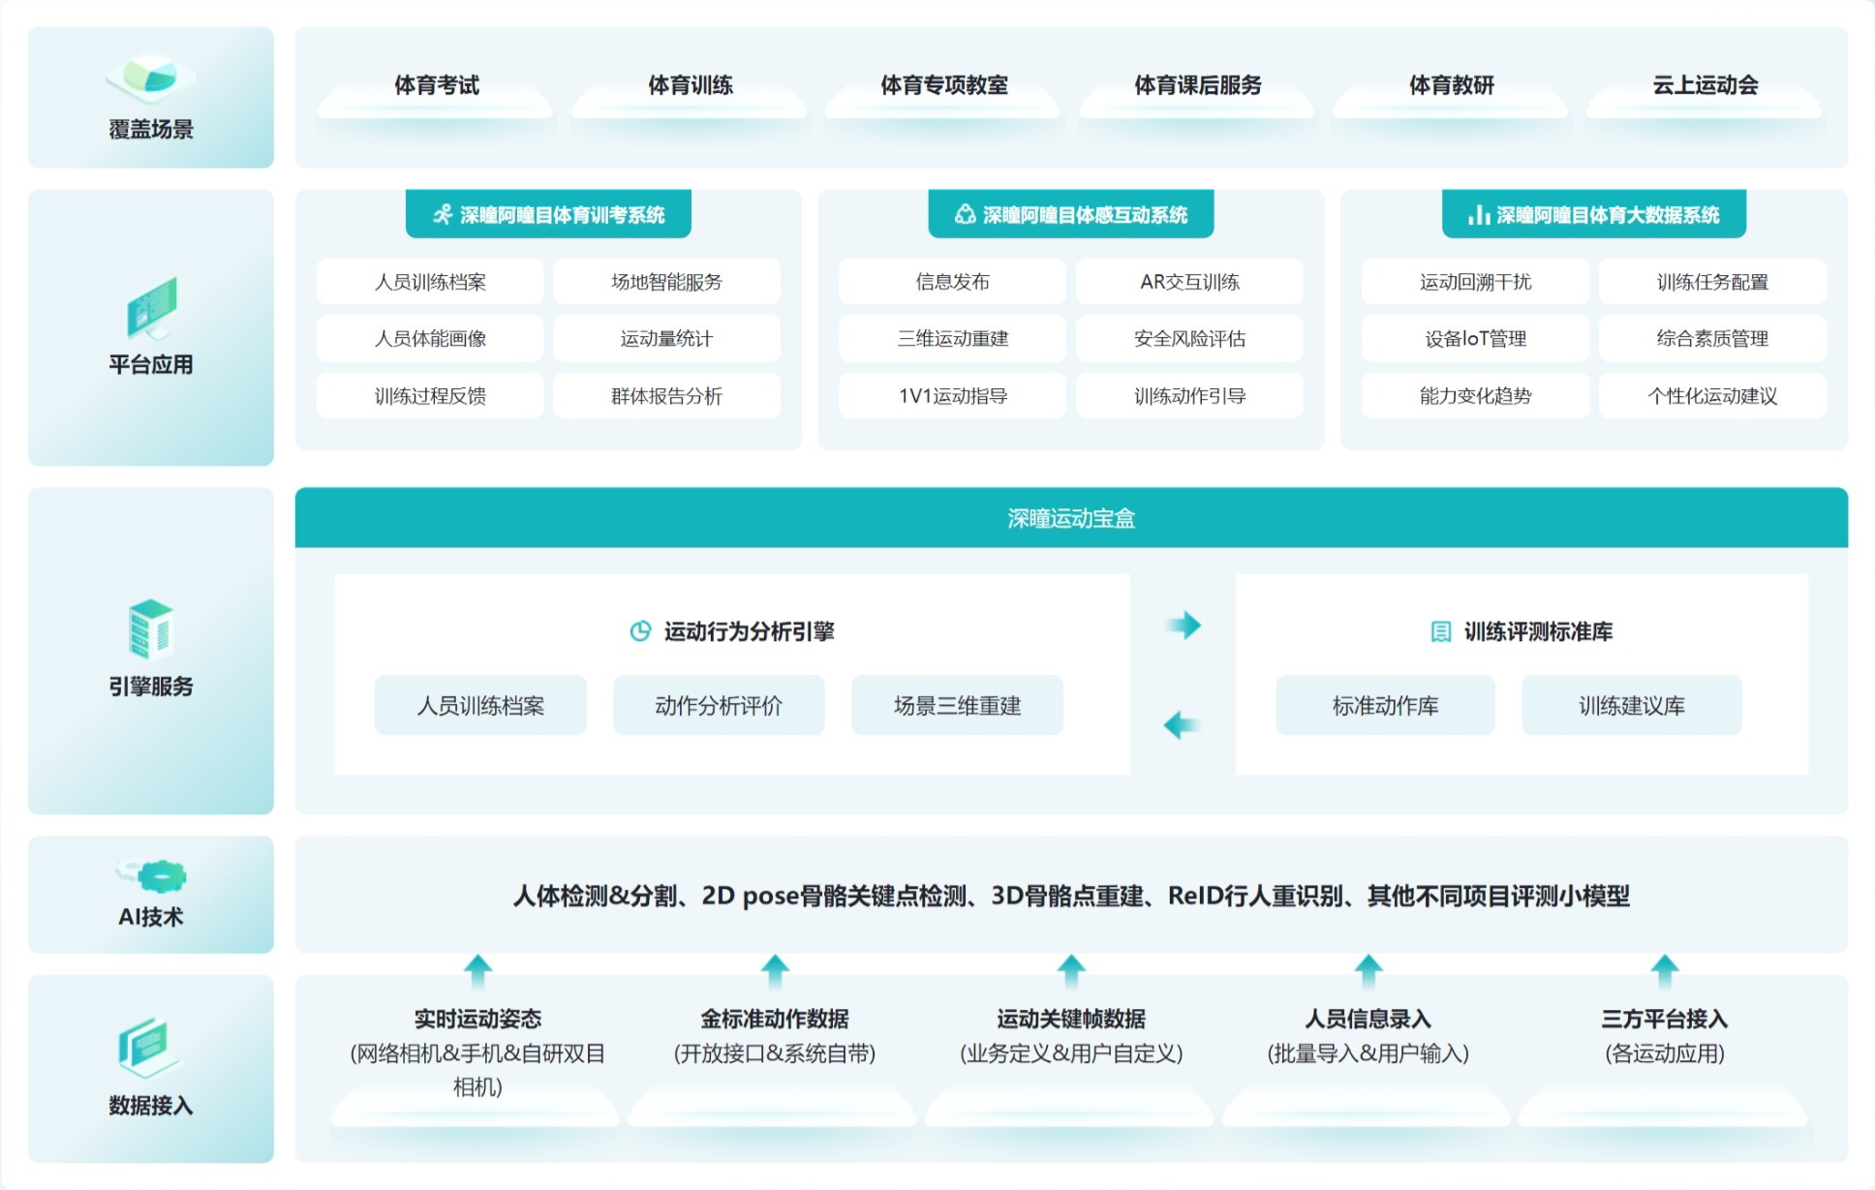Click the server icon above 引擎服务
This screenshot has width=1875, height=1190.
[x=151, y=628]
